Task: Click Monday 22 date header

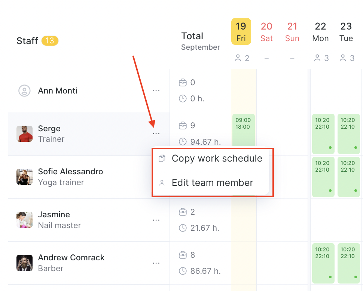Action: pyautogui.click(x=320, y=31)
